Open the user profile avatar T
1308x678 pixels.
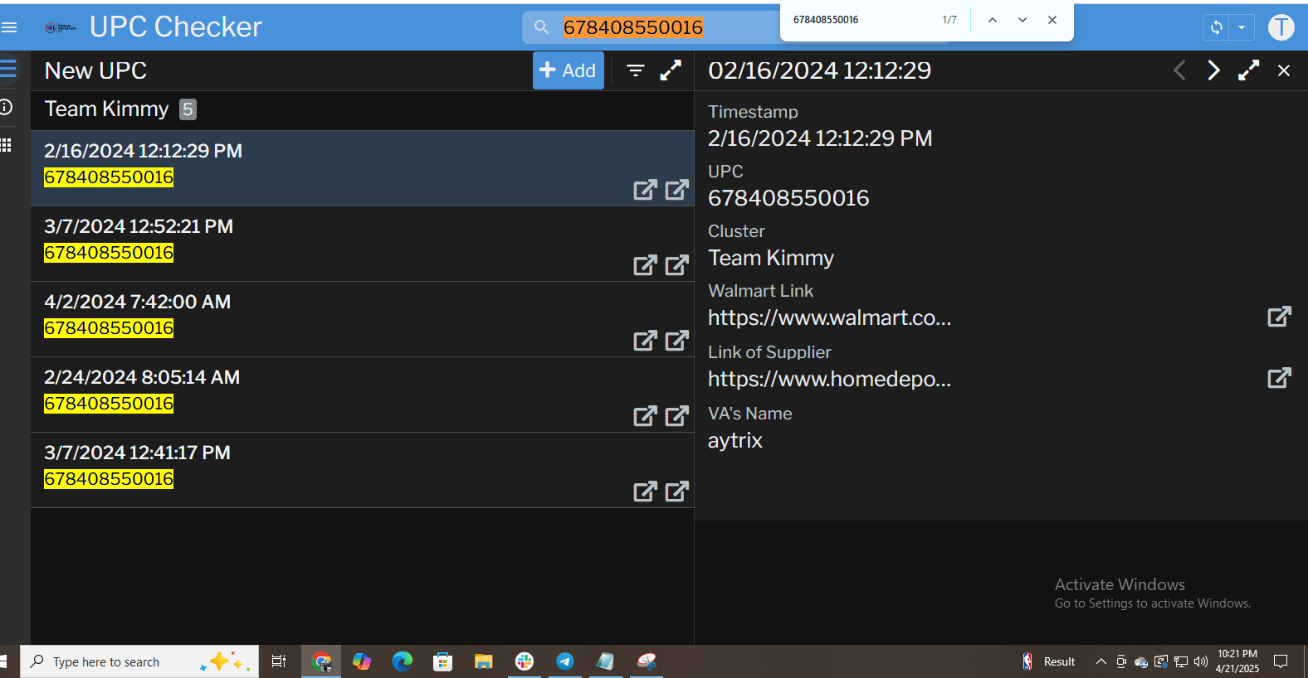click(x=1281, y=27)
